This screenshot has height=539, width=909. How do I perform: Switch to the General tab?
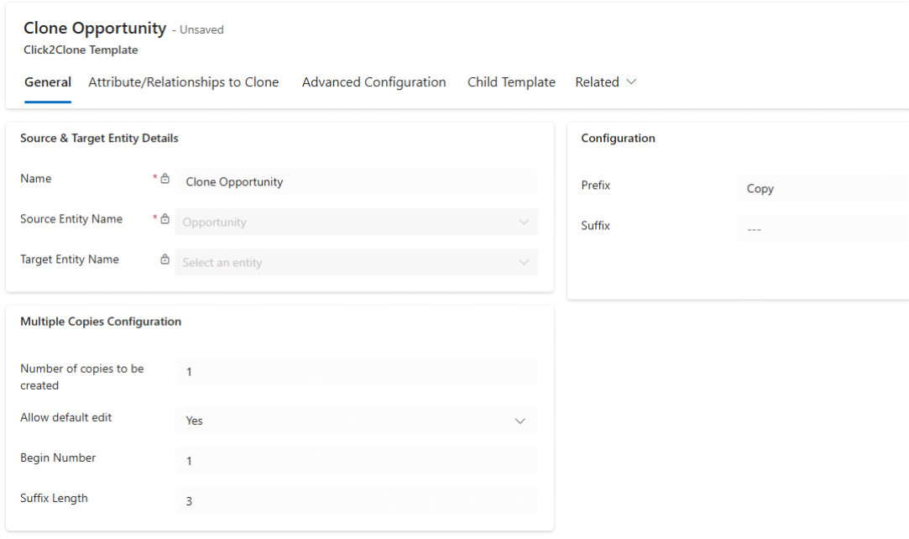point(48,82)
